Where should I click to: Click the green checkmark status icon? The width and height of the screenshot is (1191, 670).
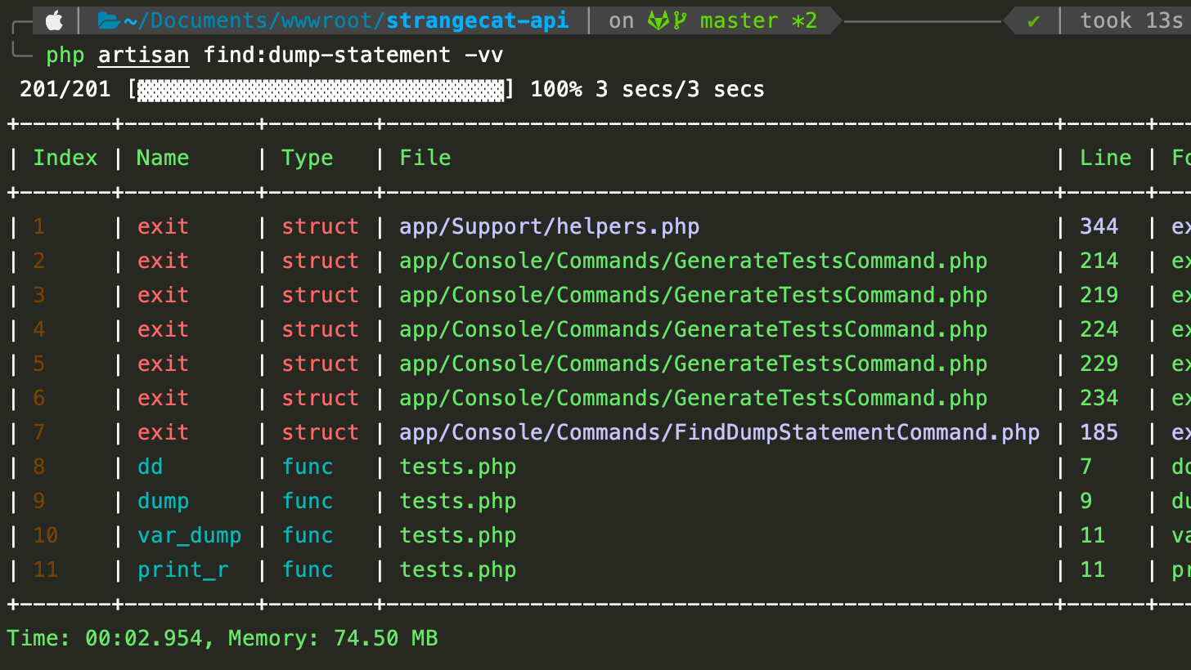click(x=1033, y=20)
